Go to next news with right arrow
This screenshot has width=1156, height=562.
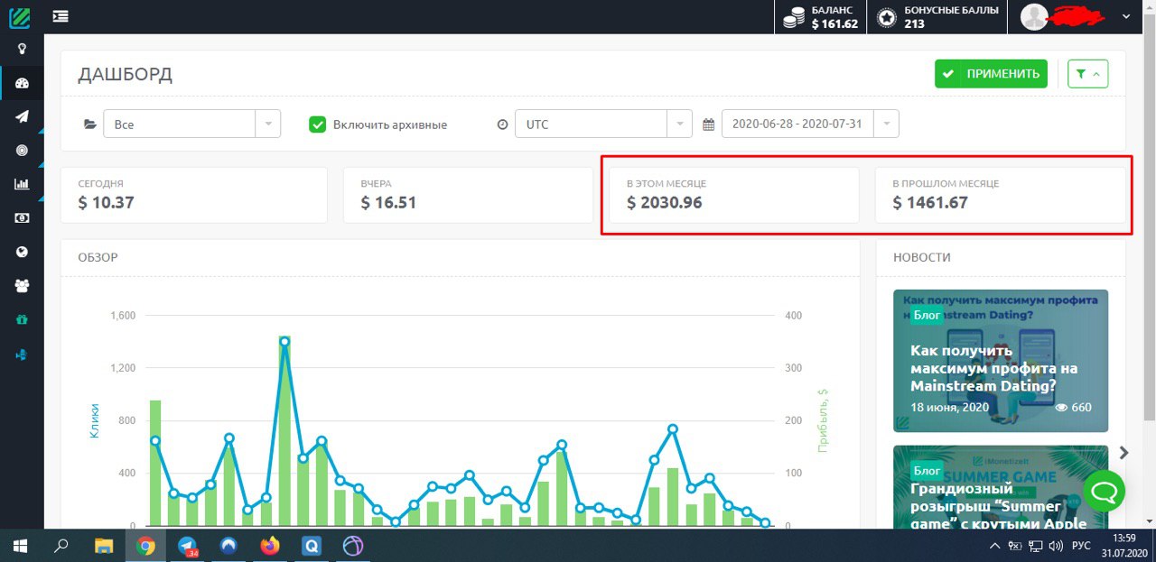tap(1123, 453)
